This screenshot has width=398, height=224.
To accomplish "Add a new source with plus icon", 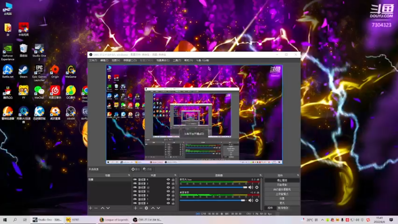I will click(135, 208).
